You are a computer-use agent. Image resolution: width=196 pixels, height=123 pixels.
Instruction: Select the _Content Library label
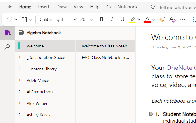pos(42,69)
